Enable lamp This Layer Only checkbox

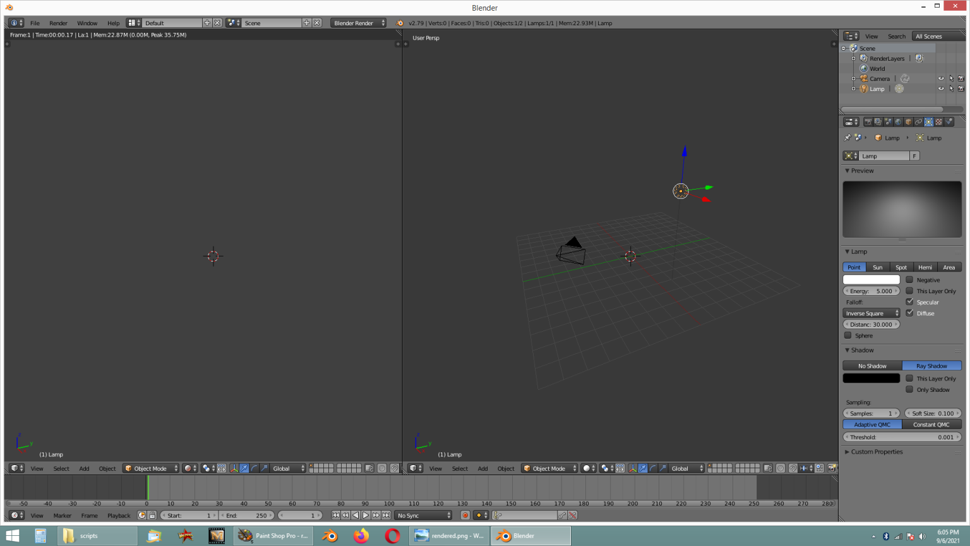(x=909, y=291)
